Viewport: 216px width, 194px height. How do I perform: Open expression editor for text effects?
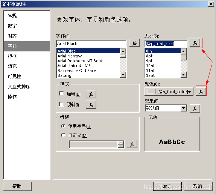pyautogui.click(x=195, y=108)
